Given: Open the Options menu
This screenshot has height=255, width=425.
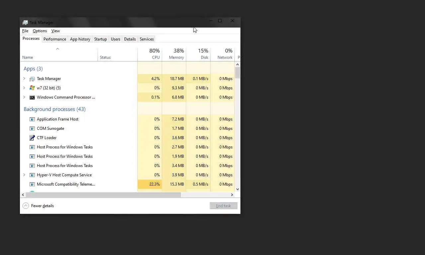Looking at the screenshot, I should pos(40,31).
